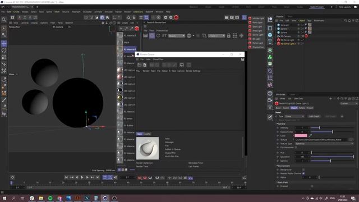The image size is (359, 202).
Task: Open the Create menu in main menu bar
Action: [16, 12]
